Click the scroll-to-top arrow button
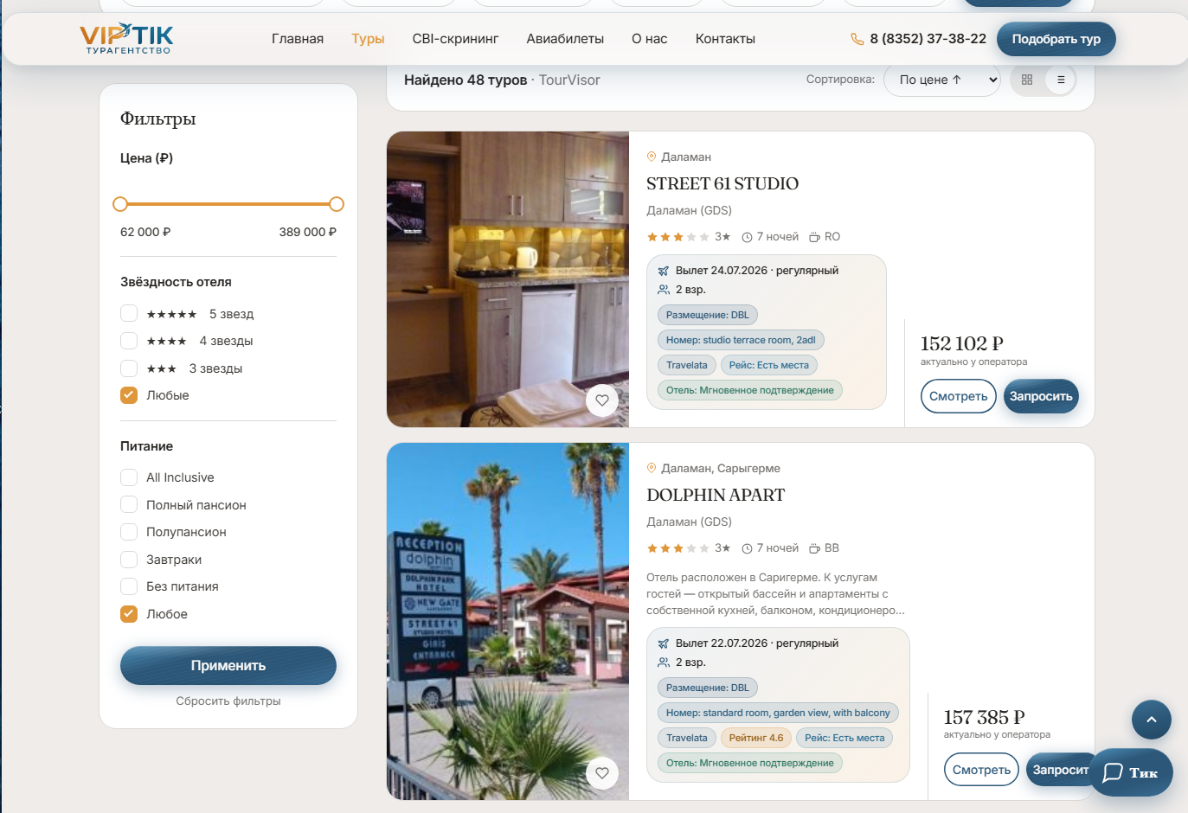This screenshot has height=813, width=1188. pos(1152,720)
